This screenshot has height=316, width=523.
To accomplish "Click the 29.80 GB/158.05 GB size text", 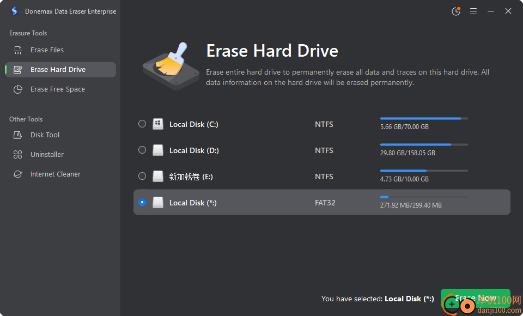I will click(408, 153).
